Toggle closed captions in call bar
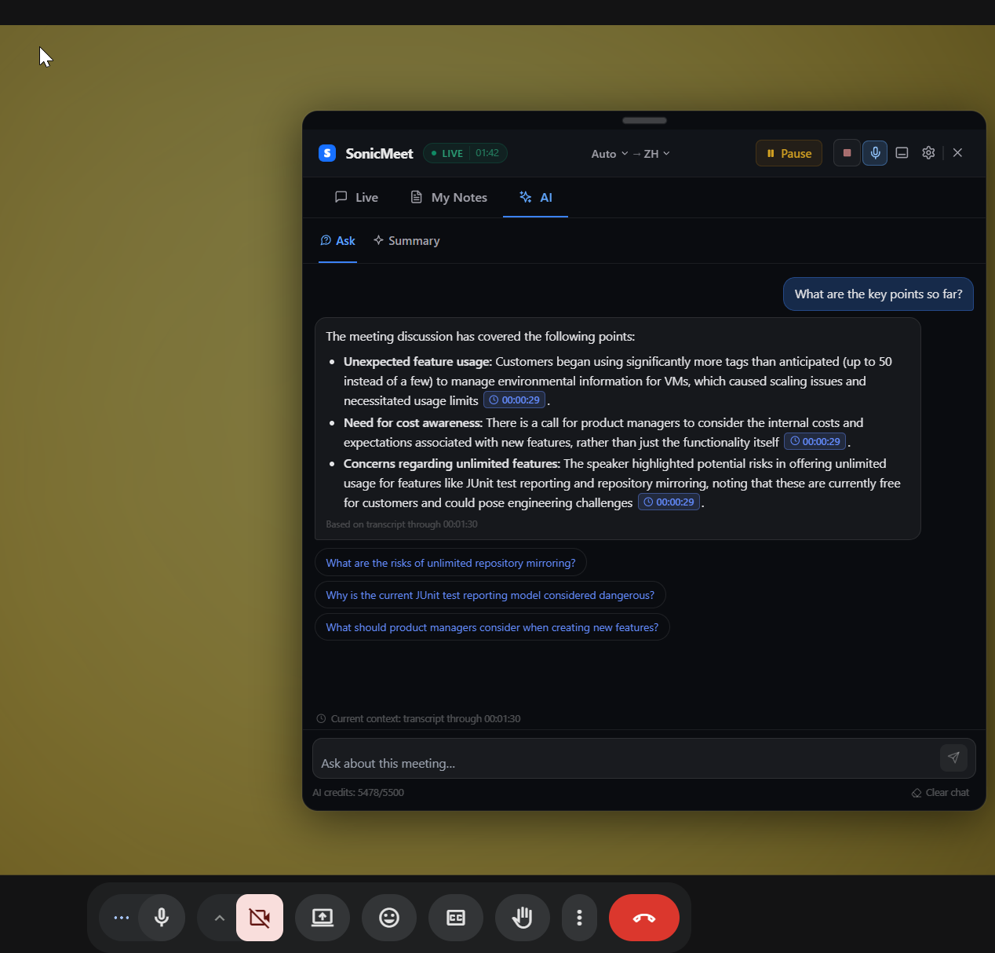The image size is (995, 953). (x=456, y=918)
